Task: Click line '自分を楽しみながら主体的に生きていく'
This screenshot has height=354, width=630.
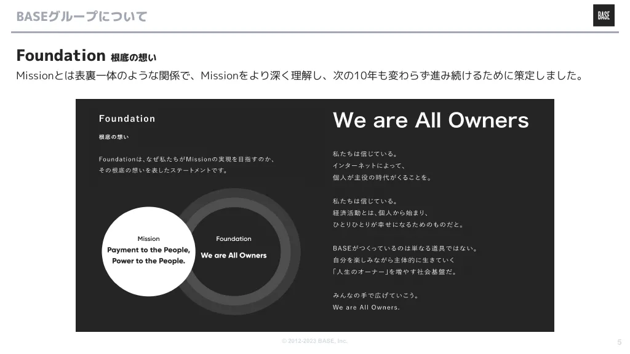Action: click(x=394, y=260)
